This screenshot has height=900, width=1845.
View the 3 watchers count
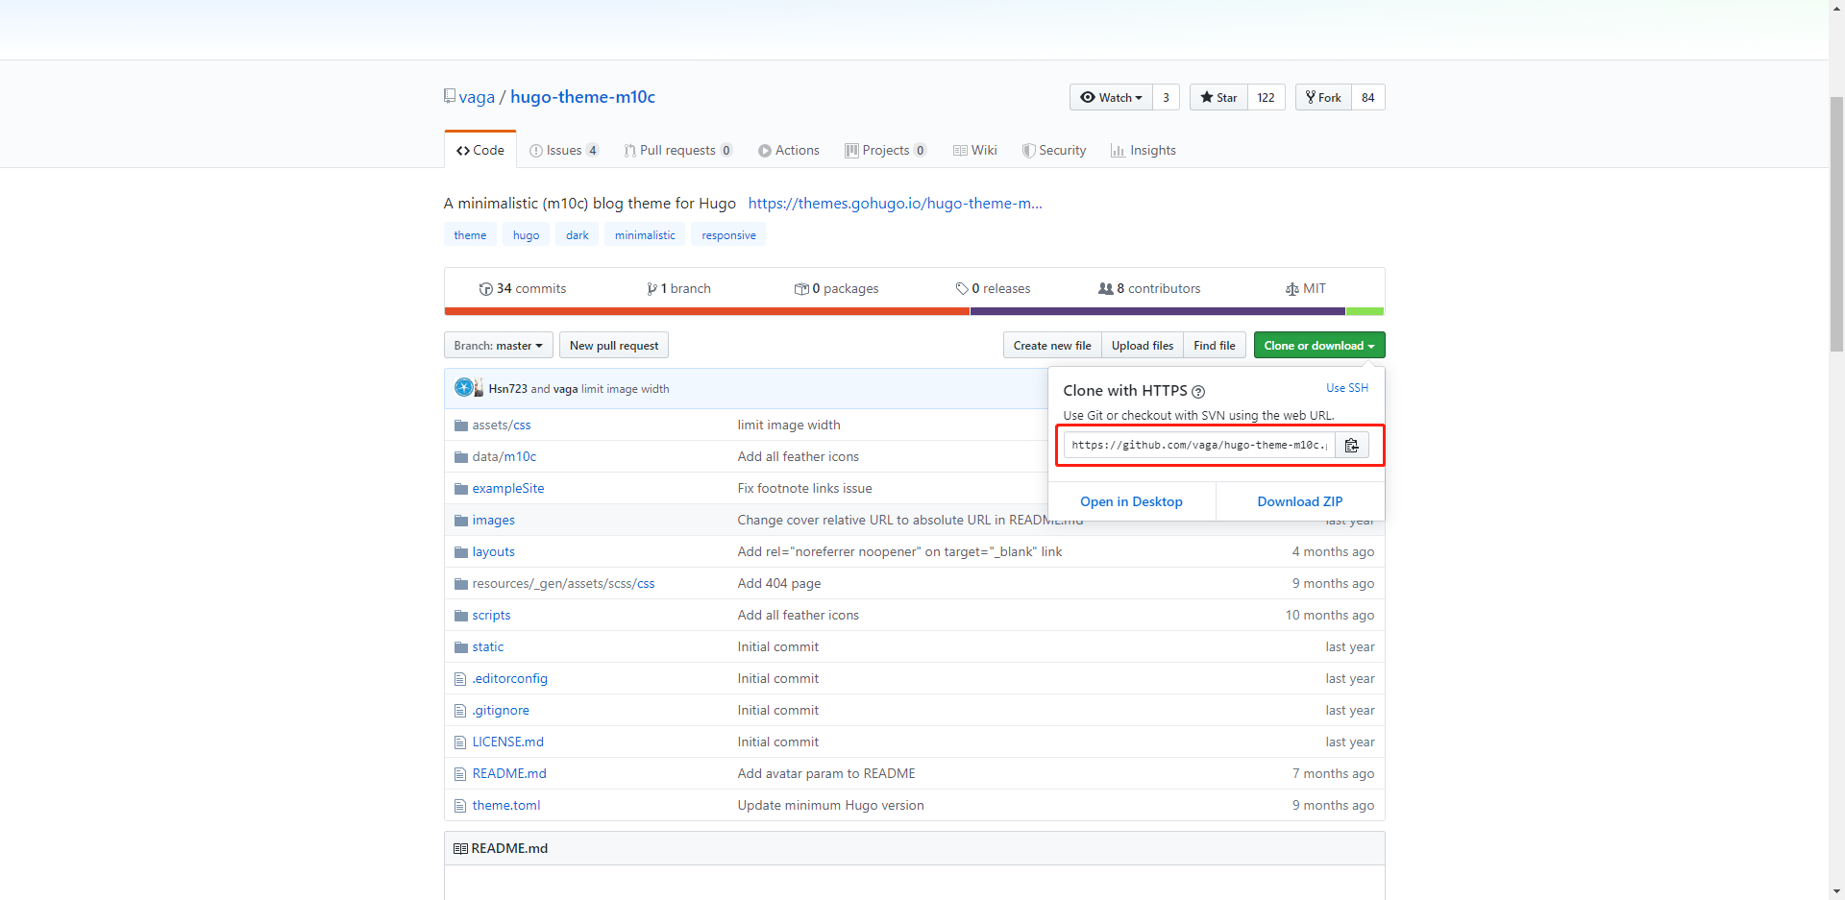coord(1166,97)
